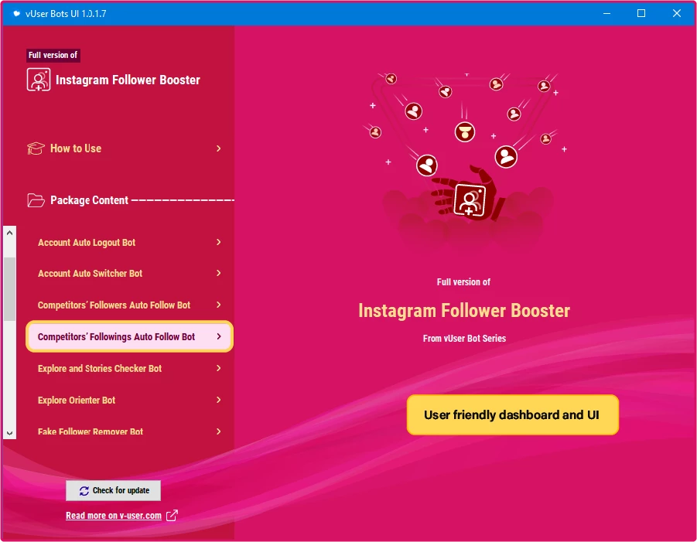This screenshot has width=697, height=542.
Task: Select Competitors' Followings Auto Follow Bot
Action: pyautogui.click(x=129, y=336)
